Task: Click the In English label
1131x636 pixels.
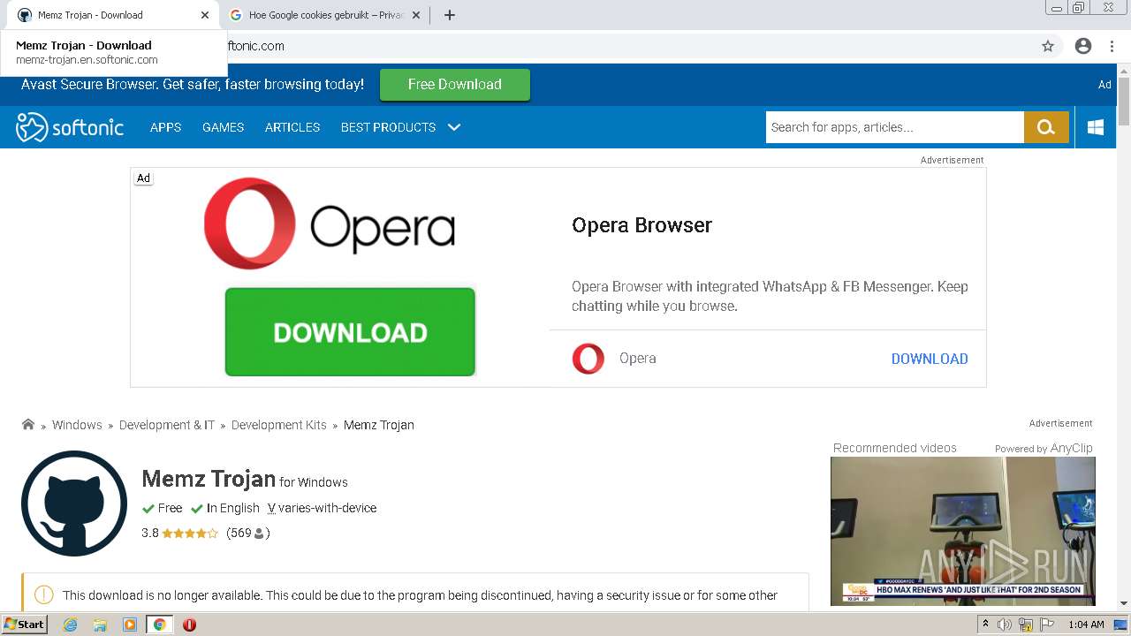Action: click(232, 508)
